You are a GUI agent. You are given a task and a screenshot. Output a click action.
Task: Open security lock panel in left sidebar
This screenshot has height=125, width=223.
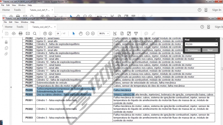pos(6,42)
